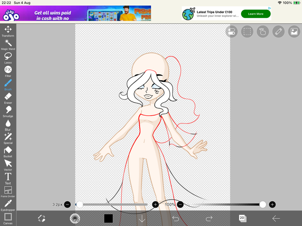Open Latest Trips Under £100 ad text
Screen dimensions: 302x226
click(x=214, y=12)
